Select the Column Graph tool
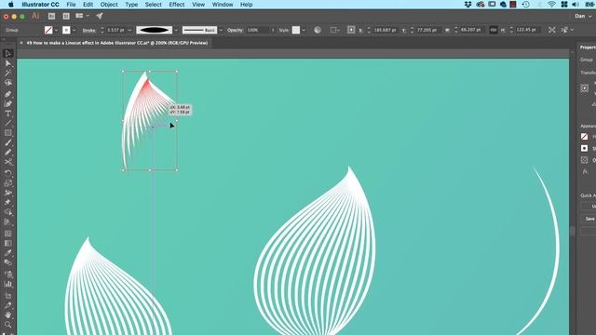596x335 pixels. coord(8,284)
